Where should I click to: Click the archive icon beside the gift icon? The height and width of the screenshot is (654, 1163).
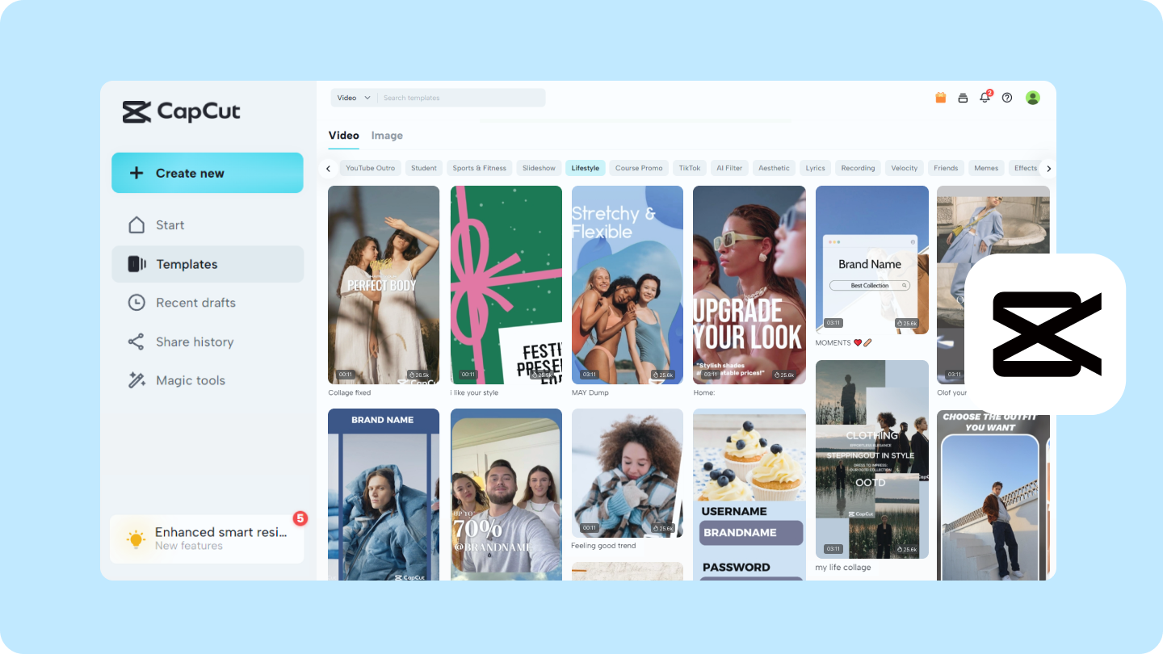(963, 97)
